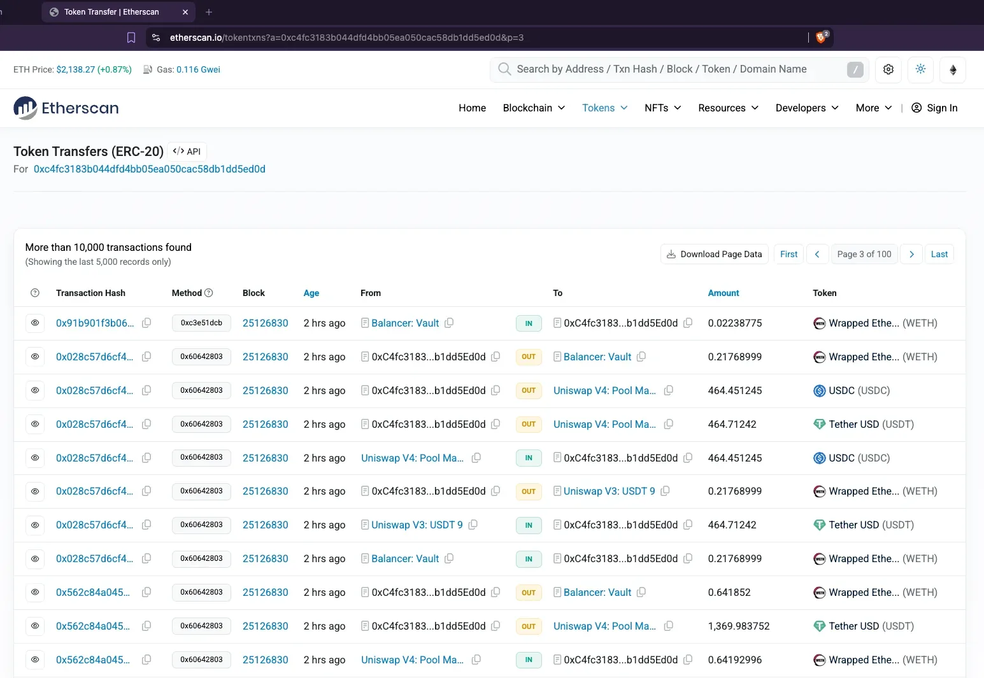The height and width of the screenshot is (678, 984).
Task: Click the Tether token icon in the 1,369.983752 row
Action: 819,626
